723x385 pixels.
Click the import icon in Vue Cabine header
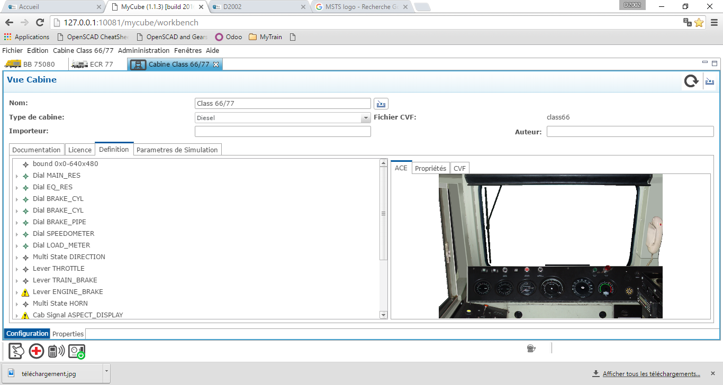click(x=710, y=81)
